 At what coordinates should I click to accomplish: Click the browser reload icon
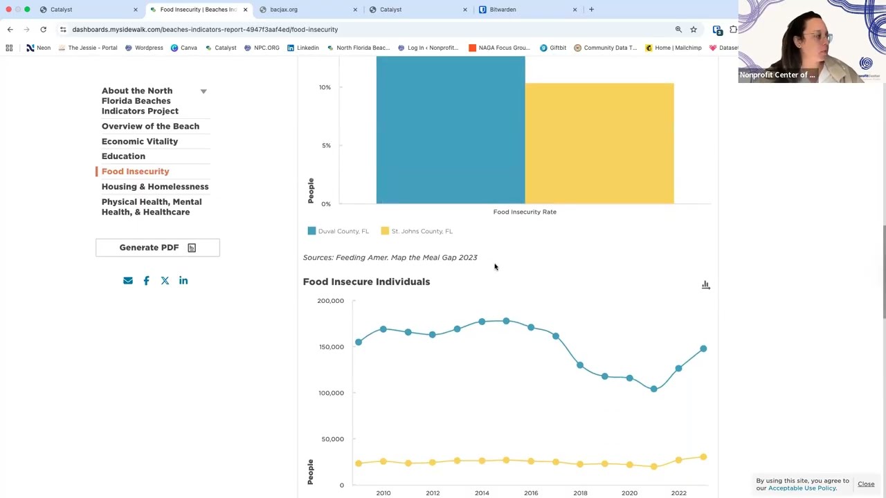(x=43, y=30)
